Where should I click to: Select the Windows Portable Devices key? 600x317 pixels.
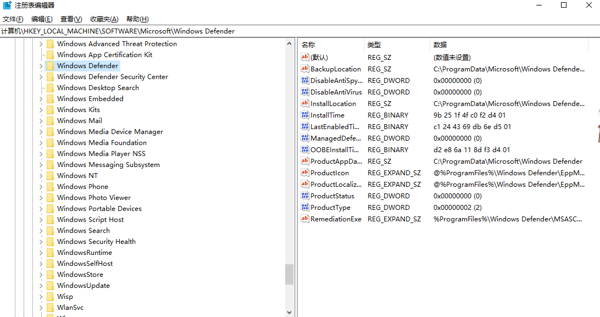pyautogui.click(x=99, y=209)
